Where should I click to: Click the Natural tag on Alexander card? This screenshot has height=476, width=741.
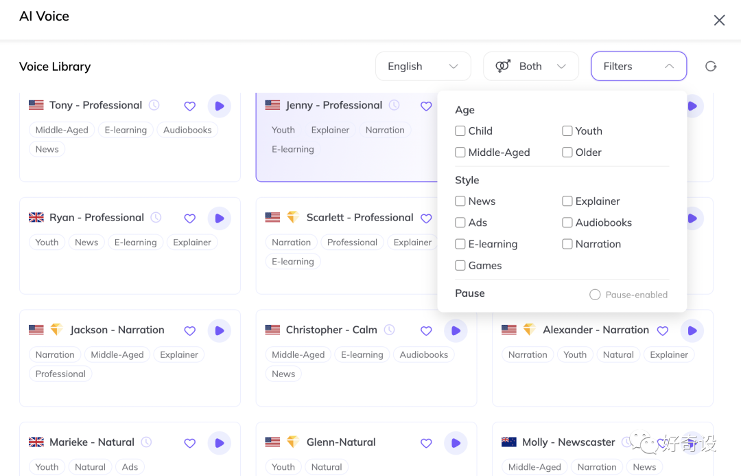[618, 355]
